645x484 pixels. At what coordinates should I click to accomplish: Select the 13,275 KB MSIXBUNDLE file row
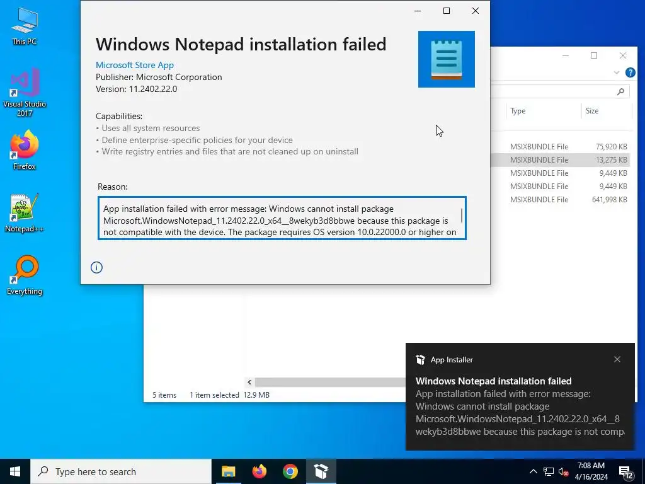[x=560, y=159]
